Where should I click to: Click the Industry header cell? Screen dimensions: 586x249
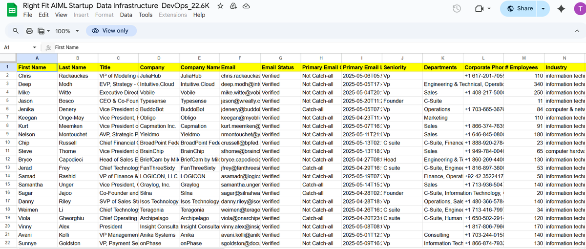click(x=564, y=67)
